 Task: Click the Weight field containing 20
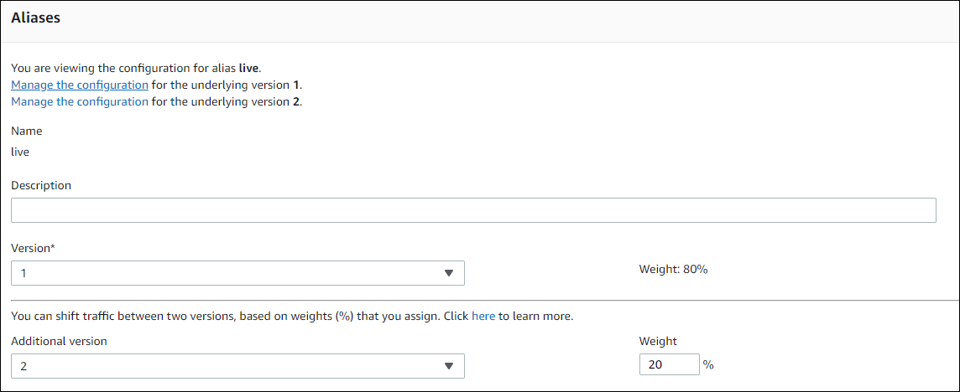(x=669, y=364)
